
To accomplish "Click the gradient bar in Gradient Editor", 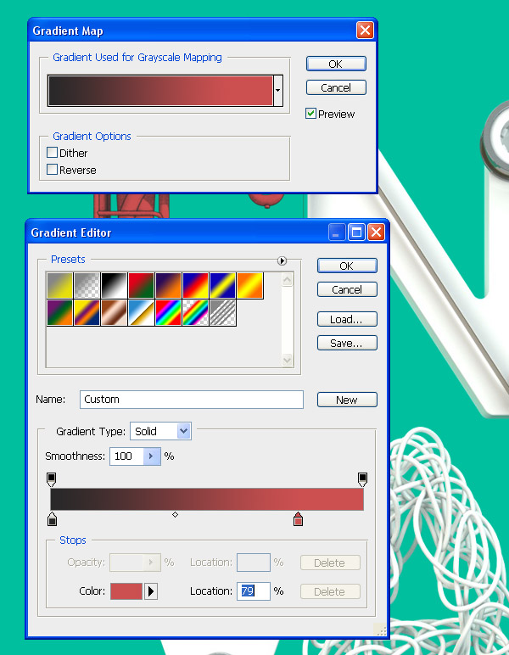I will point(207,499).
